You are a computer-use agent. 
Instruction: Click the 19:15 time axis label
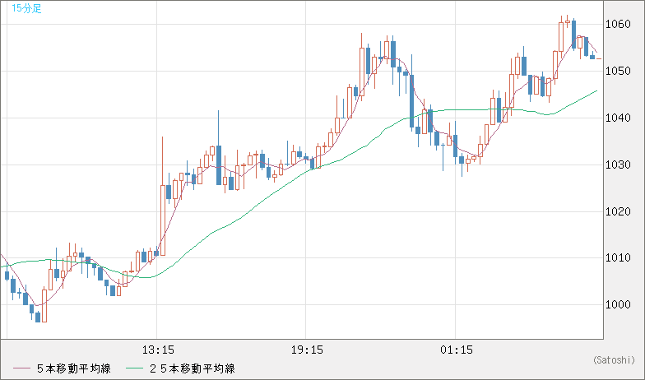[x=307, y=350]
